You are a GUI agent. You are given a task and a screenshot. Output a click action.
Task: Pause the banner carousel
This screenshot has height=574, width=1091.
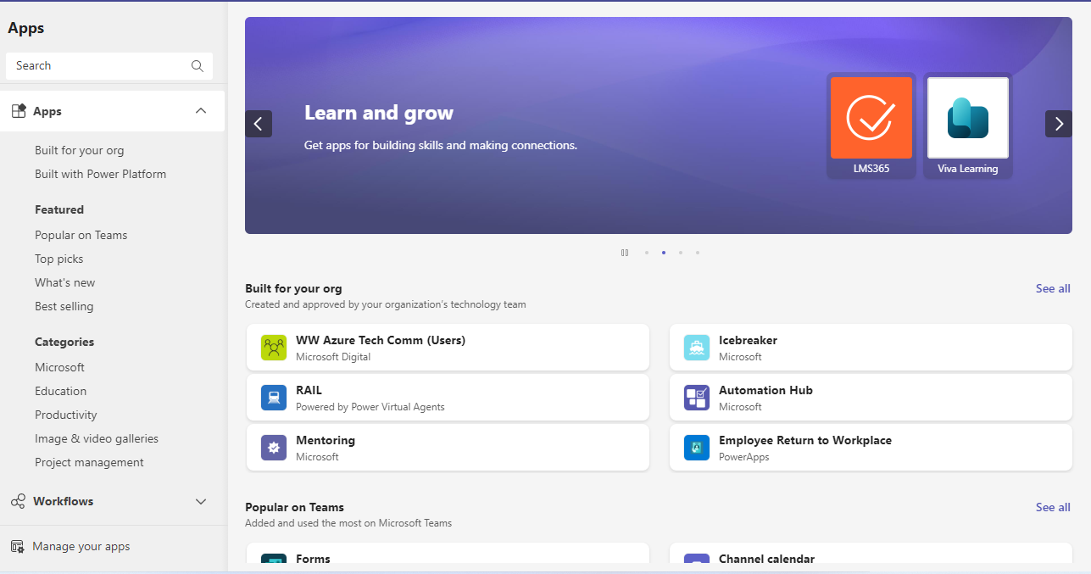(x=625, y=253)
